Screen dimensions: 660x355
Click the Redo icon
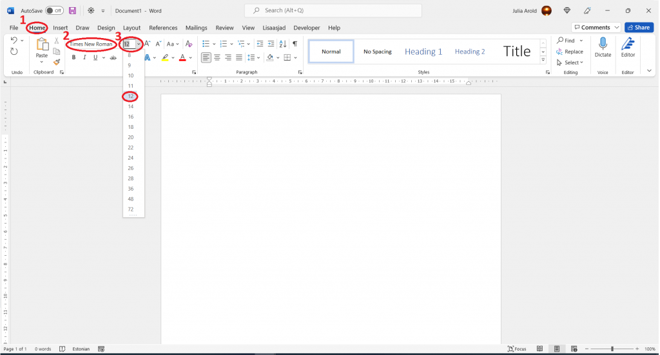14,52
